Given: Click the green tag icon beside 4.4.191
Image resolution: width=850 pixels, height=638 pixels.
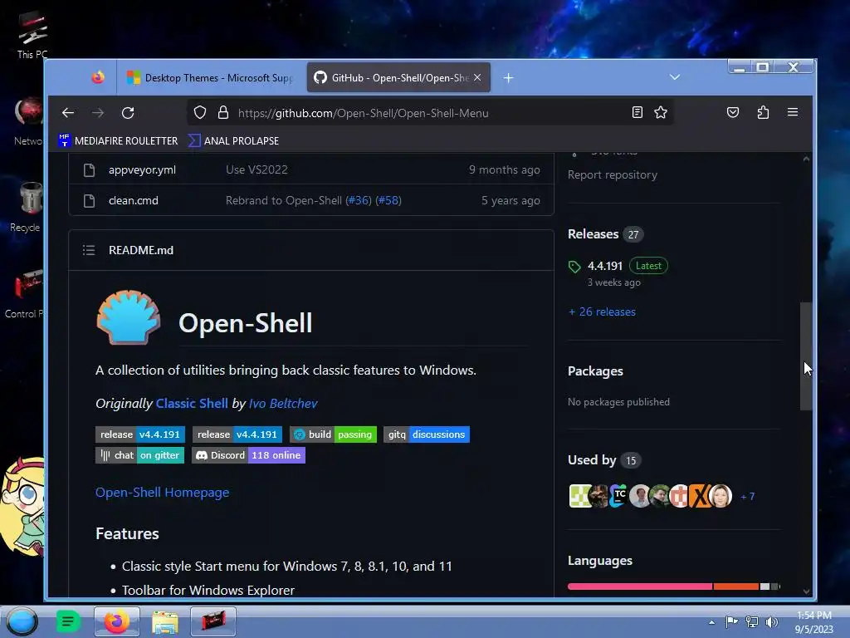Looking at the screenshot, I should coord(574,267).
